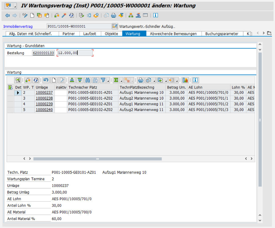Viewport: 275px width, 228px height.
Task: Open the chart graphic icon in table toolbar
Action: tap(185, 80)
